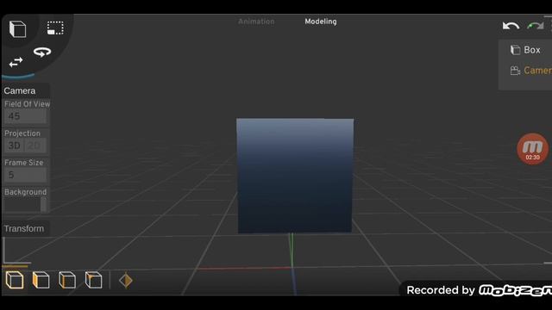Screen dimensions: 552x310
Task: Tap the two-arrow swap icon
Action: point(16,62)
